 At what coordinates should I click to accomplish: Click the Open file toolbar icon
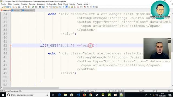[x=5, y=7]
